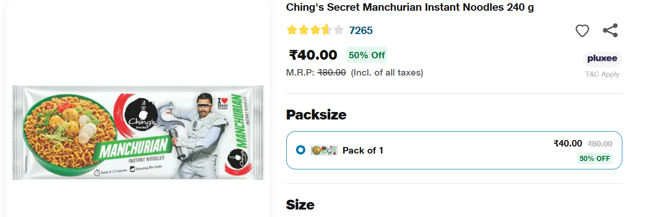The height and width of the screenshot is (217, 648).
Task: Click the share icon
Action: (x=610, y=30)
